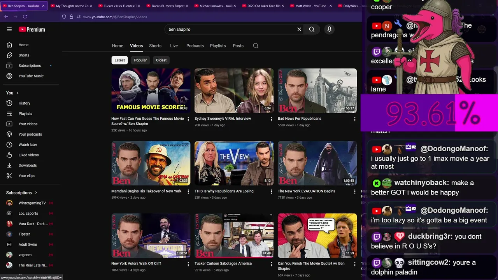498x280 pixels.
Task: Switch to channel Podcasts tab
Action: pyautogui.click(x=195, y=45)
